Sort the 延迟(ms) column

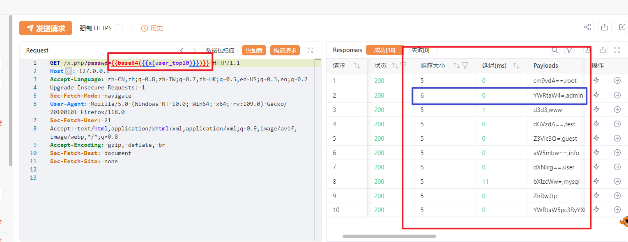point(517,66)
